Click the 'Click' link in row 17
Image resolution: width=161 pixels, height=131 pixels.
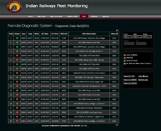(x=114, y=108)
